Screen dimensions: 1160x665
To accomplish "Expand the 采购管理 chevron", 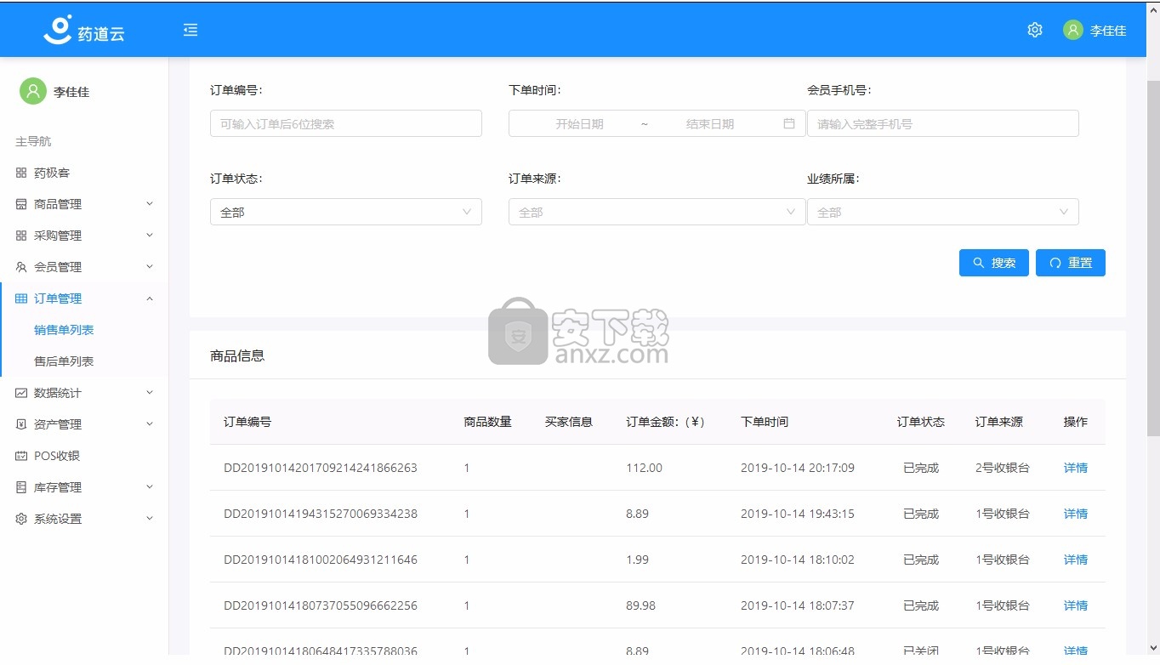I will pyautogui.click(x=150, y=235).
